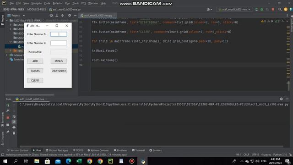This screenshot has height=165, width=293.
Task: Open the Window menu
Action: pos(93,3)
